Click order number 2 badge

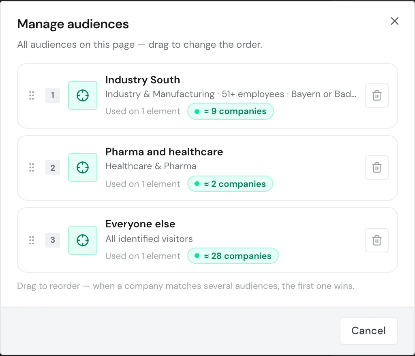pos(53,167)
